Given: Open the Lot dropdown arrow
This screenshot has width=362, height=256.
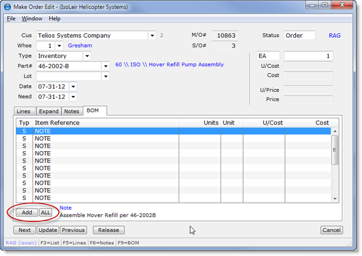Looking at the screenshot, I should pos(105,76).
